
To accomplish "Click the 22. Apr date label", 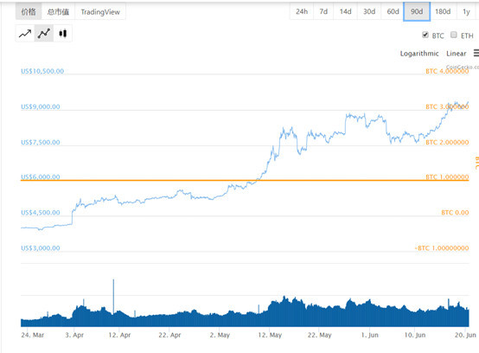I will 169,335.
